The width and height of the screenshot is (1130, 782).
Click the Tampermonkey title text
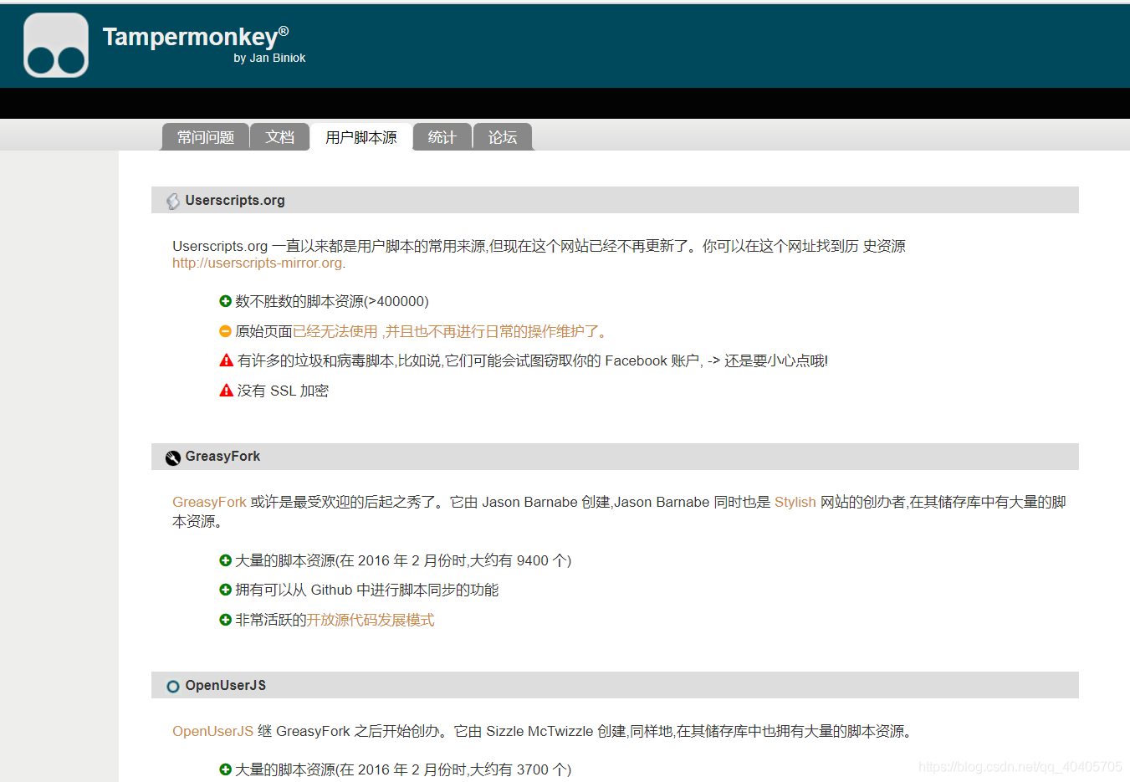[196, 37]
